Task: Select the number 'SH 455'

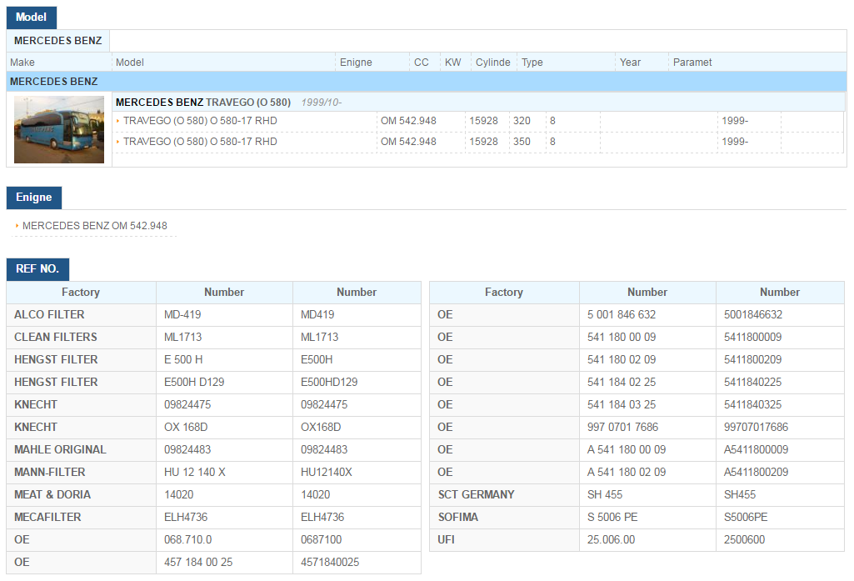Action: pyautogui.click(x=605, y=495)
